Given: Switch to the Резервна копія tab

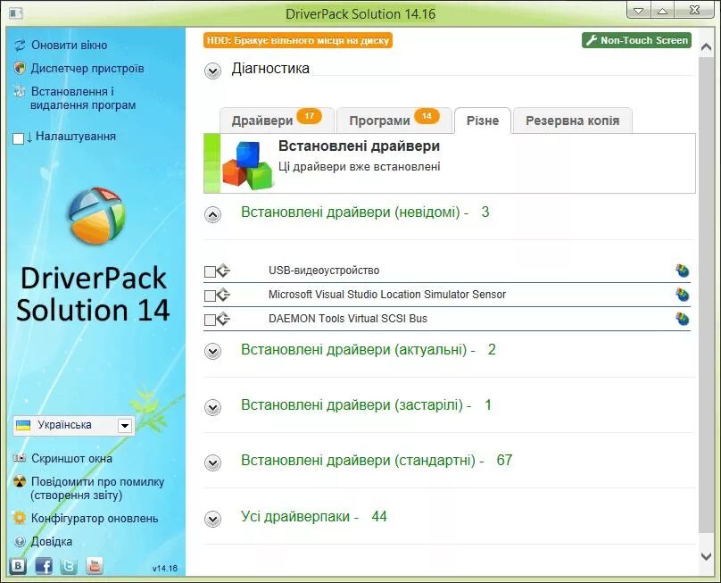Looking at the screenshot, I should point(573,121).
